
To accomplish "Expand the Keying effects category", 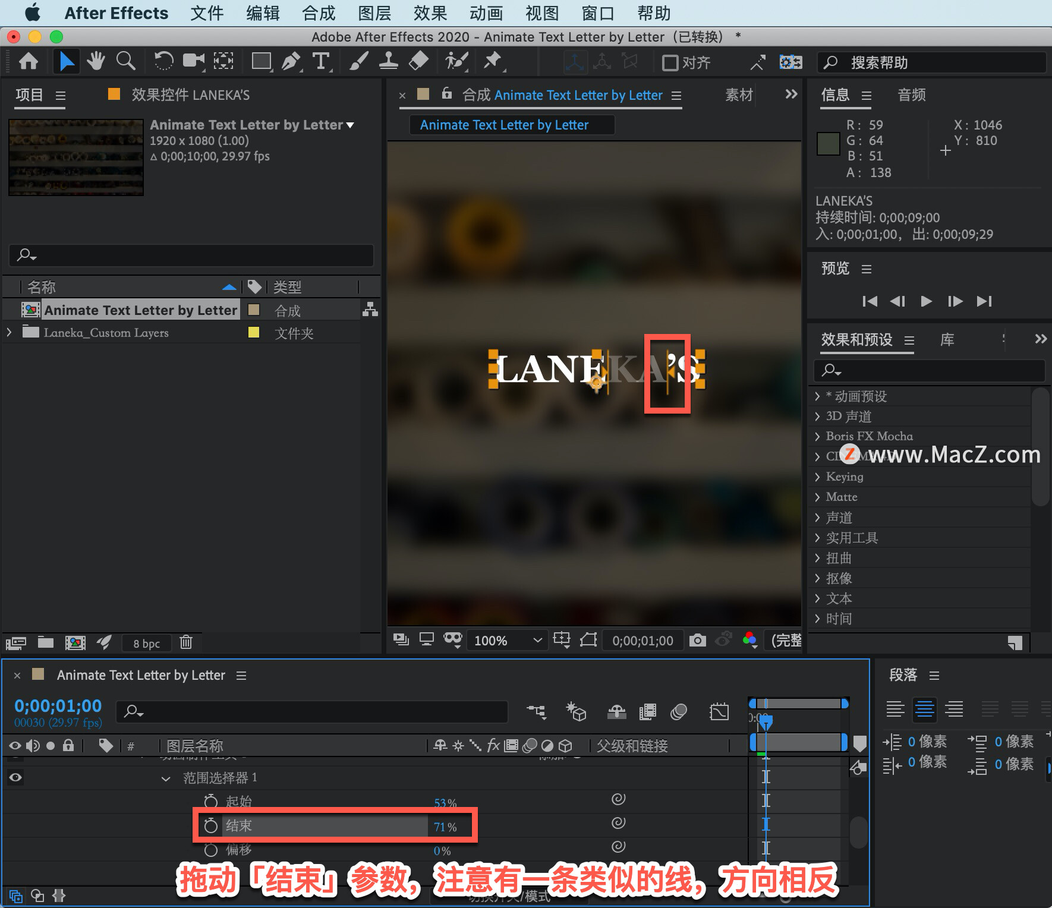I will click(817, 477).
